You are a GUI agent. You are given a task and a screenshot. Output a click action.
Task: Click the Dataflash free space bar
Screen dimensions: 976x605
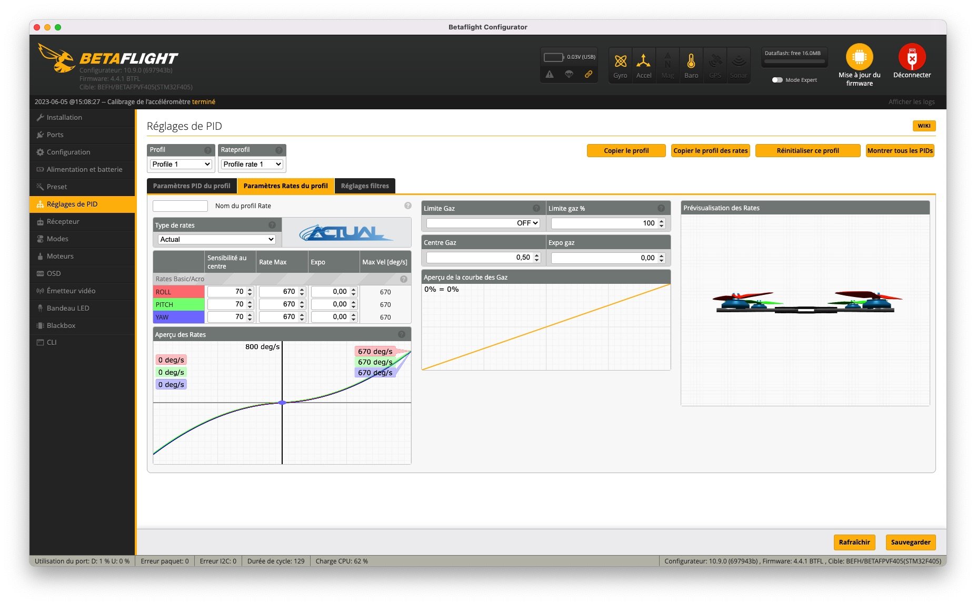794,61
